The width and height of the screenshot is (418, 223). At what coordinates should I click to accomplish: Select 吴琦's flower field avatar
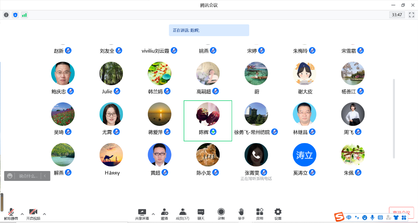point(63,114)
